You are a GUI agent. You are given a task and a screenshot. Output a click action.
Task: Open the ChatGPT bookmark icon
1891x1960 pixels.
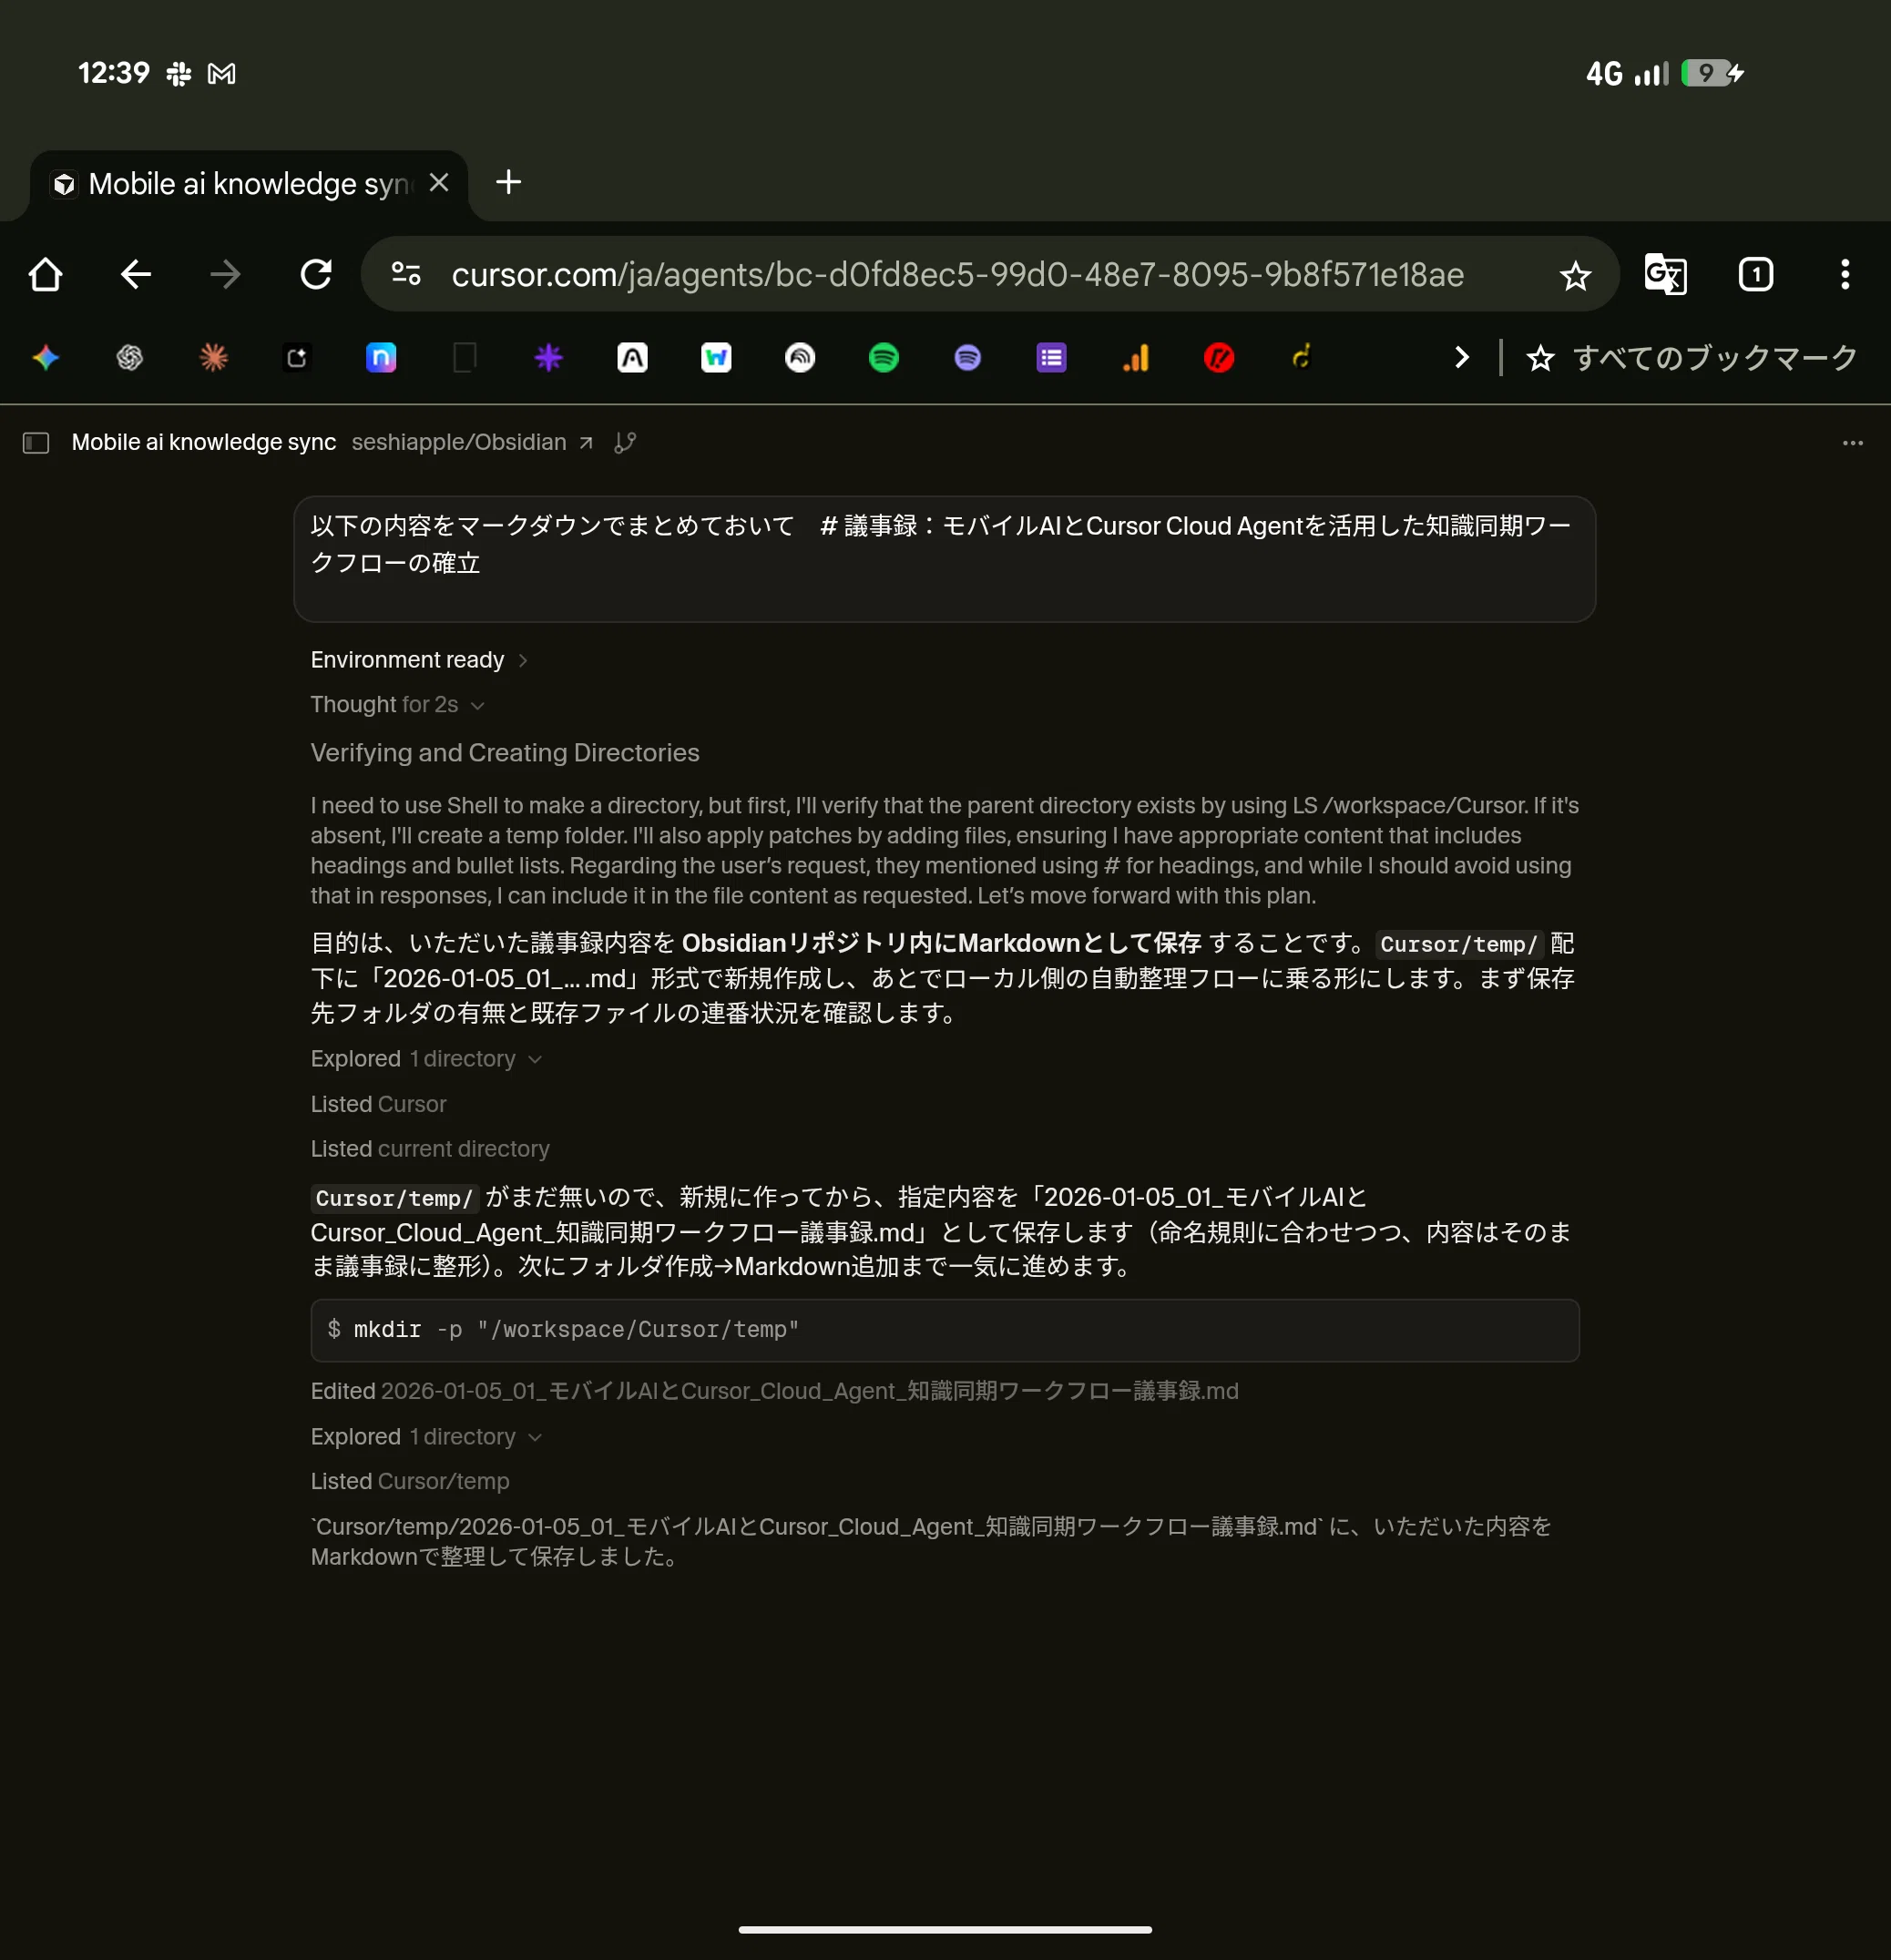tap(130, 357)
